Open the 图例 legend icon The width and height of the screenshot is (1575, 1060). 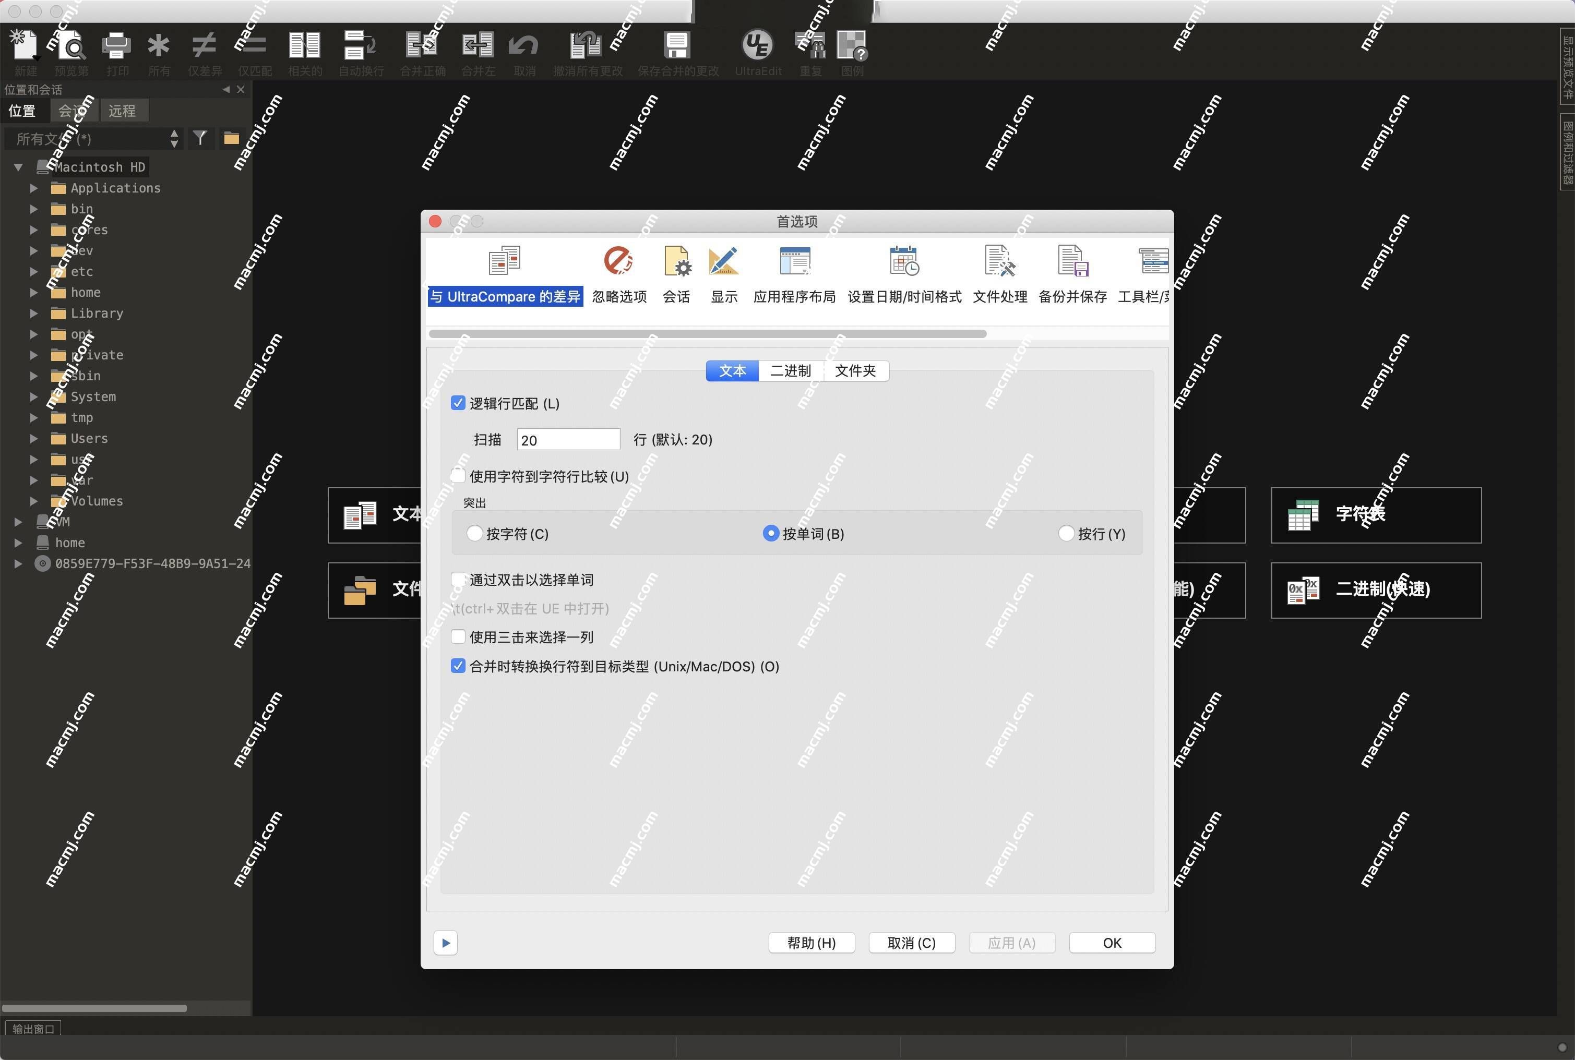click(852, 45)
